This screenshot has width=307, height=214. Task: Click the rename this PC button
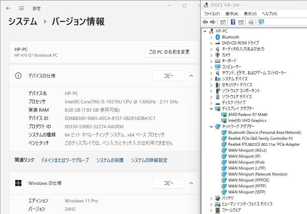[169, 52]
